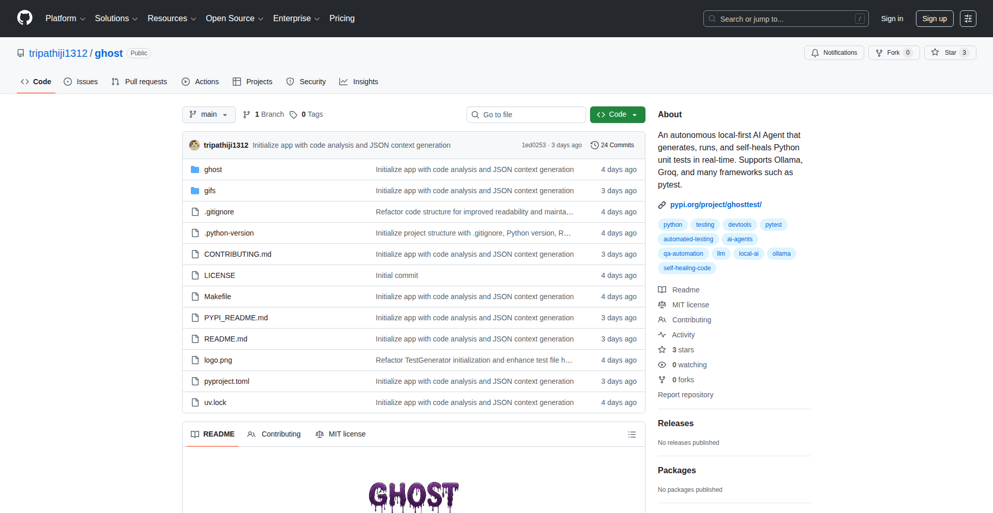Image resolution: width=993 pixels, height=513 pixels.
Task: Open the Pull requests tab
Action: coord(139,82)
